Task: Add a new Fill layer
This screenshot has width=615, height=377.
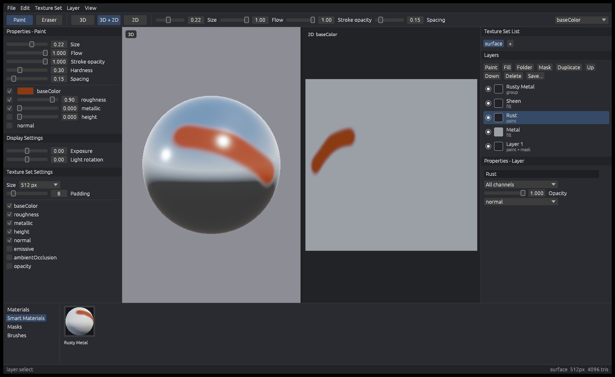Action: [507, 67]
